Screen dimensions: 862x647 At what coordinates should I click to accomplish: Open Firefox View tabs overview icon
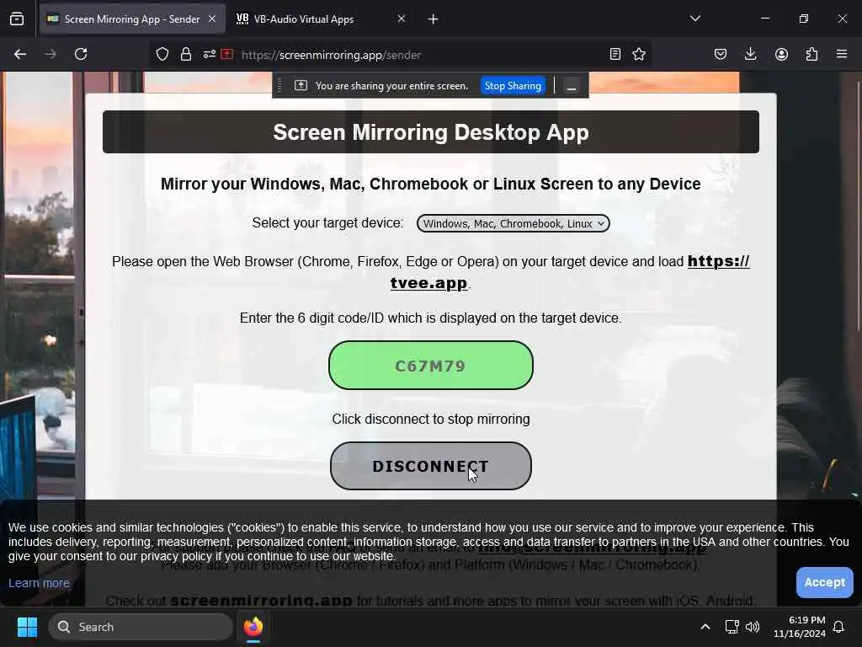point(17,19)
